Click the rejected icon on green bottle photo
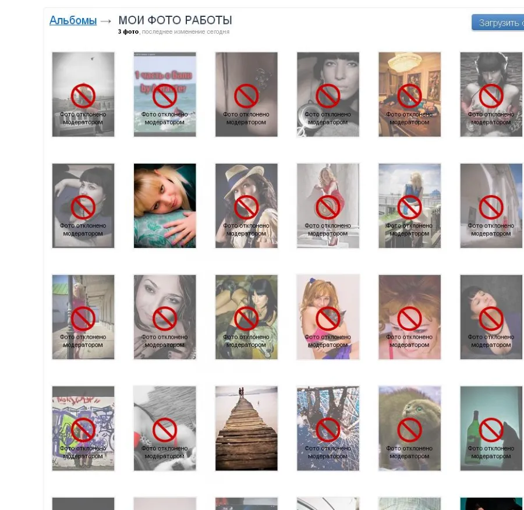 pos(491,430)
